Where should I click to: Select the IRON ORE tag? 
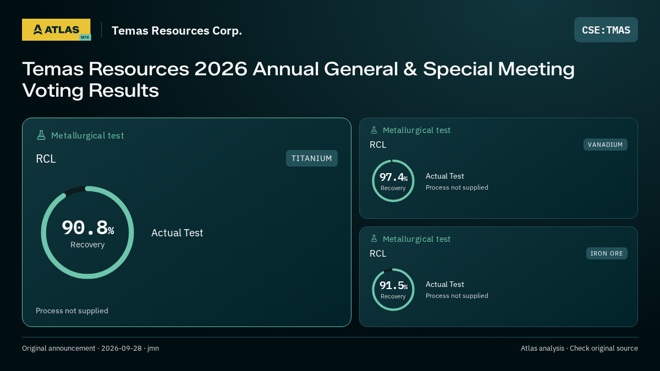point(607,253)
